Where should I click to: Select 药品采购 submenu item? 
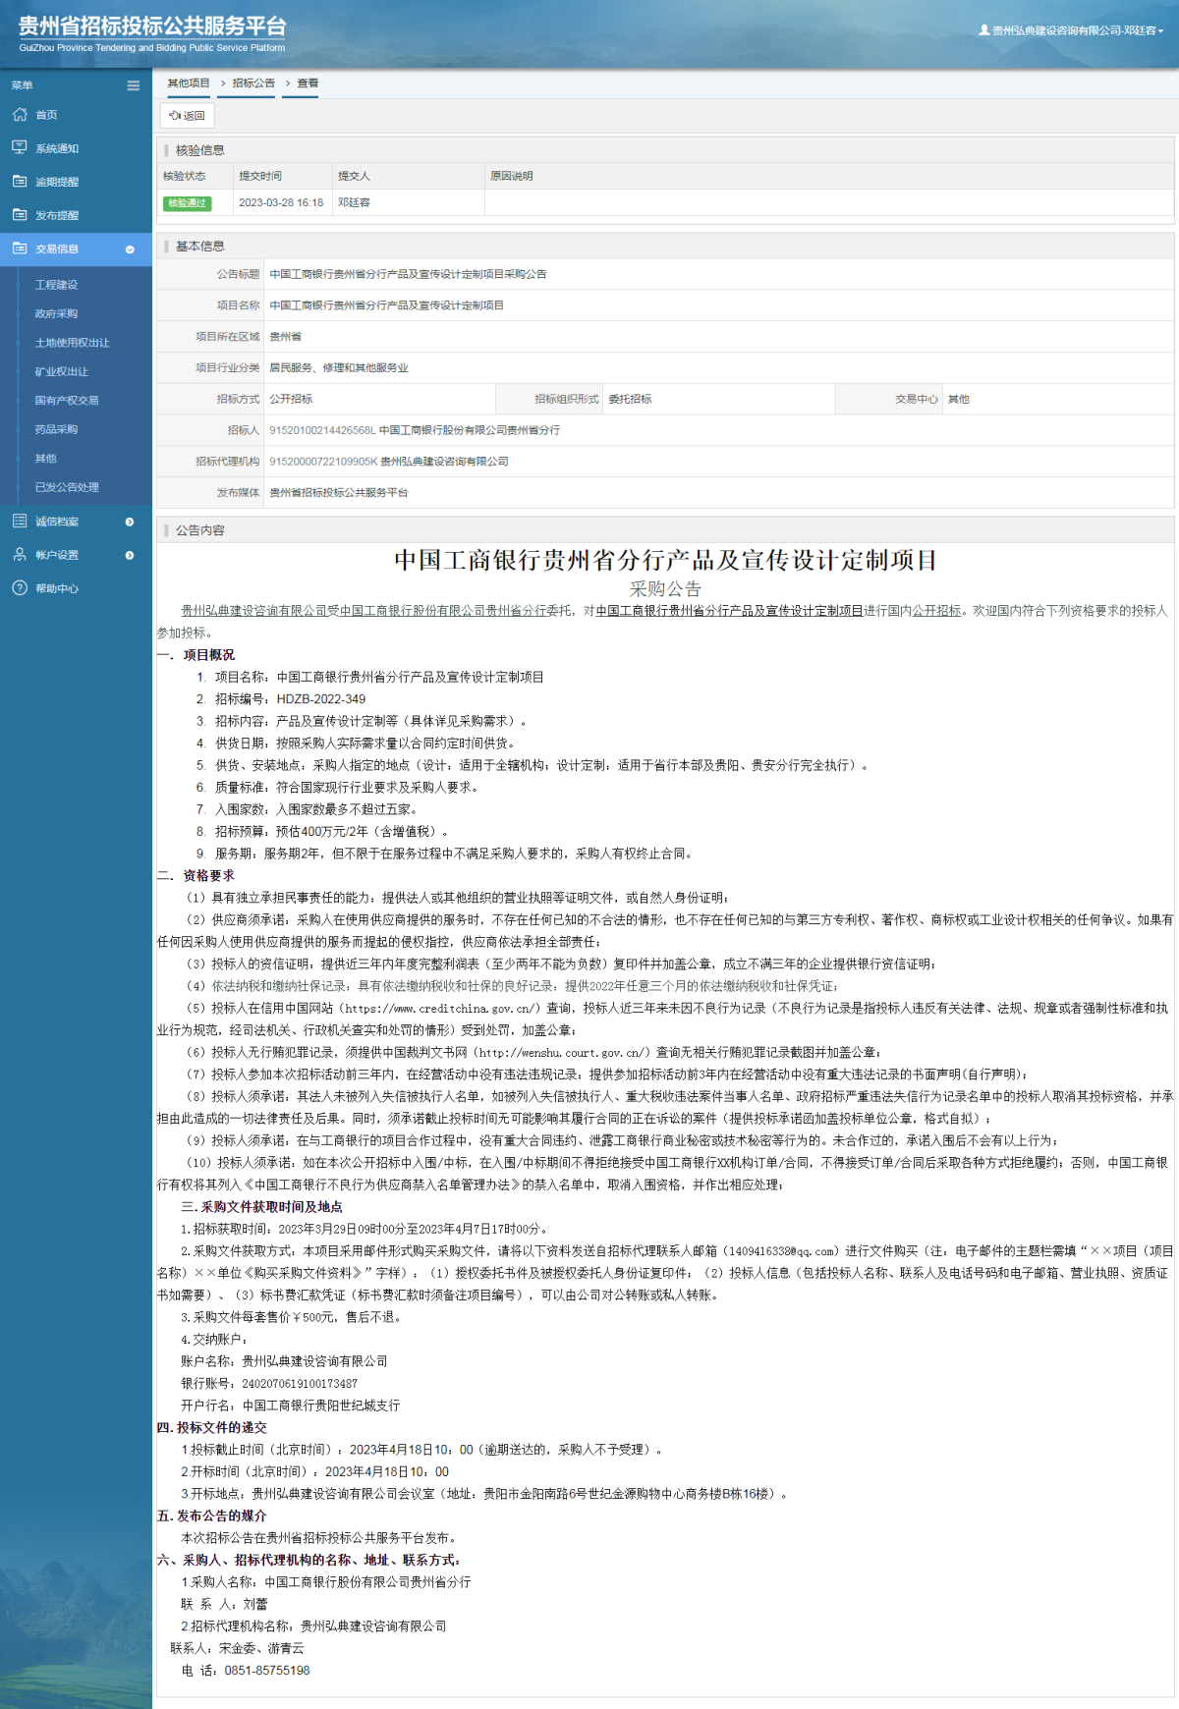[56, 429]
